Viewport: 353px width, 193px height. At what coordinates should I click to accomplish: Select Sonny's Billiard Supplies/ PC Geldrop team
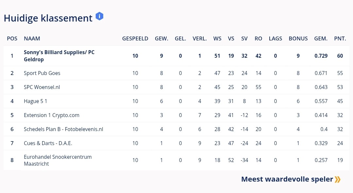click(59, 56)
